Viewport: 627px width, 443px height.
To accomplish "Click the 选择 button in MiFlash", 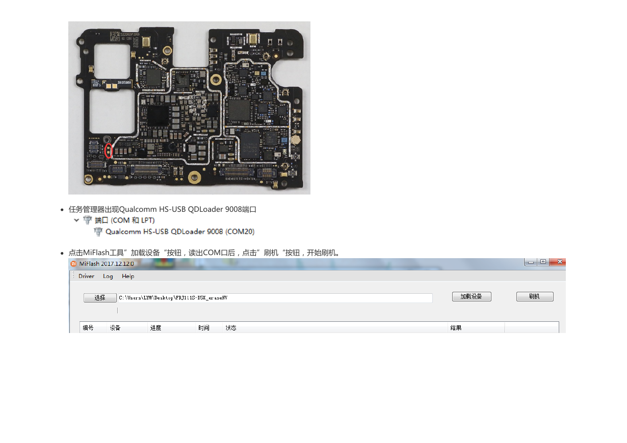I will [x=100, y=298].
